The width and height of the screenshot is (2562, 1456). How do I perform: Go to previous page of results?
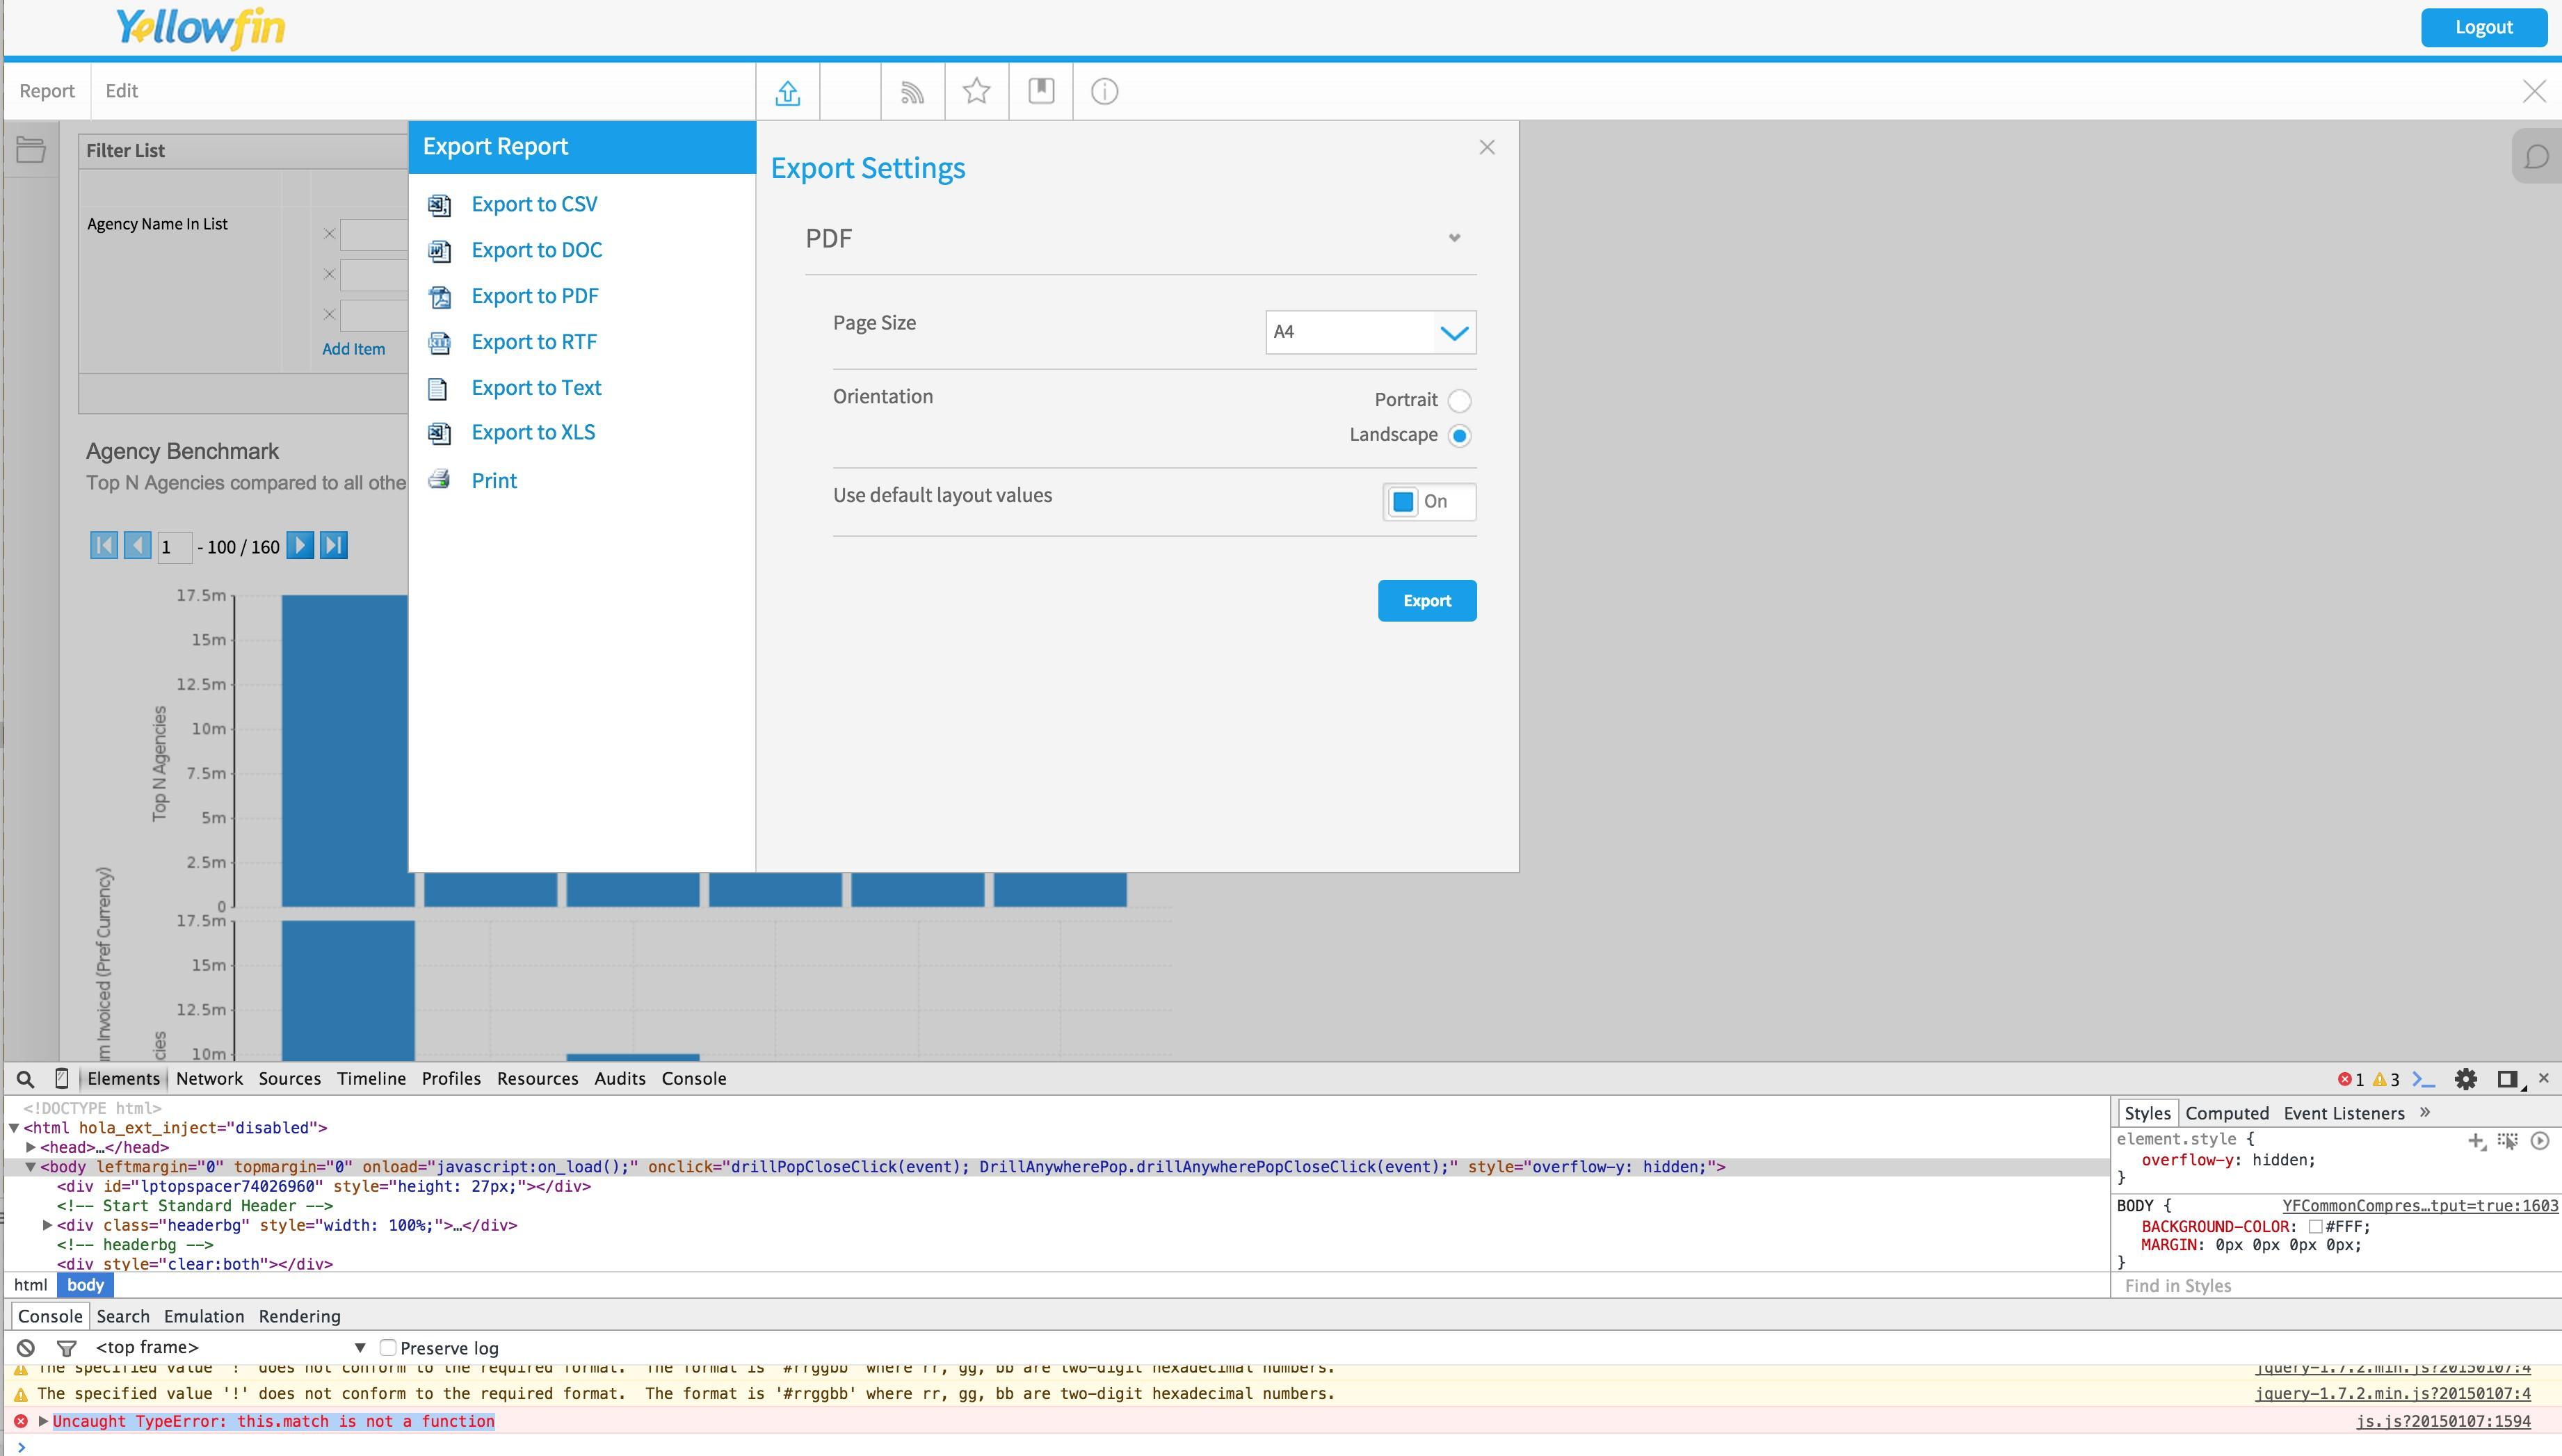pyautogui.click(x=137, y=545)
